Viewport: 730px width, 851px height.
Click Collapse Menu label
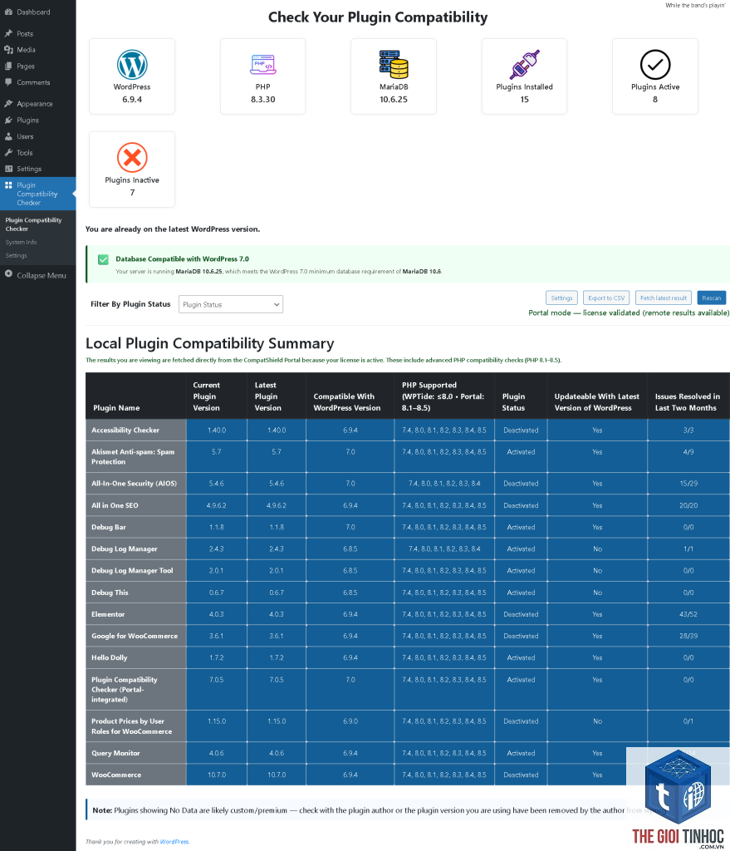coord(42,276)
